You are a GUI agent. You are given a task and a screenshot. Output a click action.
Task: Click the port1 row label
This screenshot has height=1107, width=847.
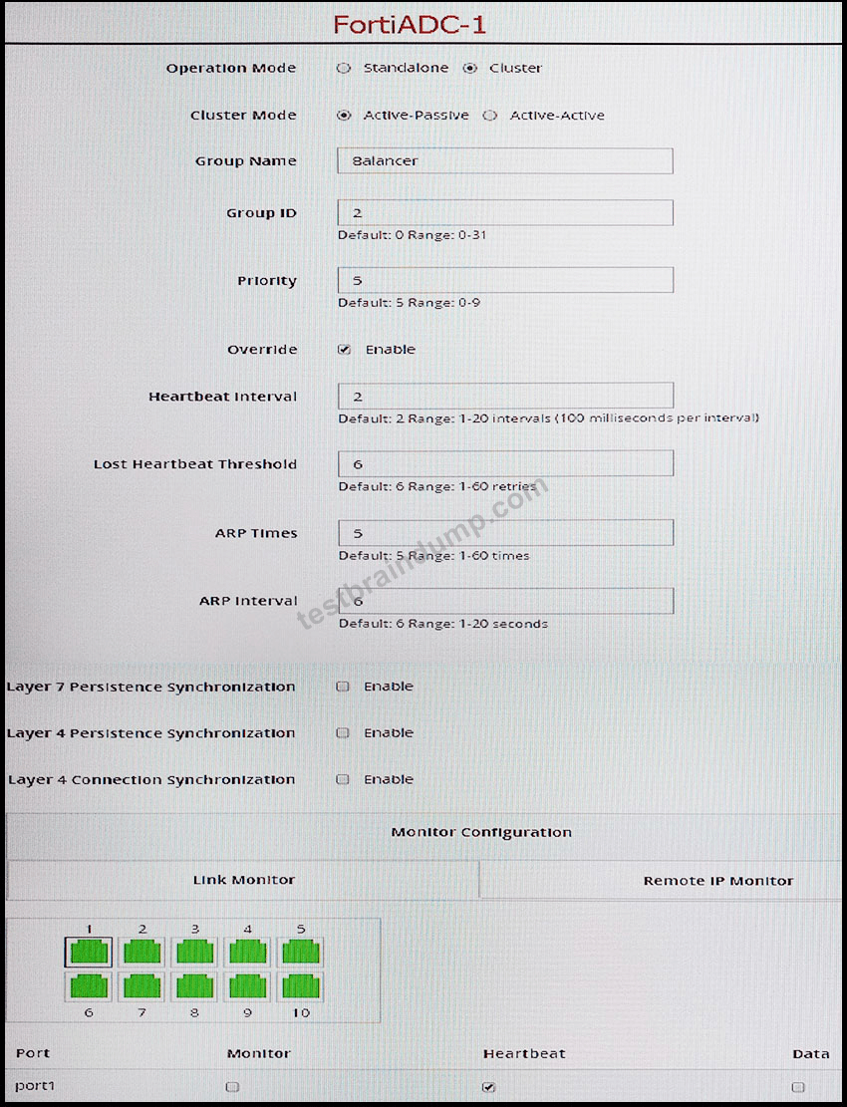[35, 1086]
